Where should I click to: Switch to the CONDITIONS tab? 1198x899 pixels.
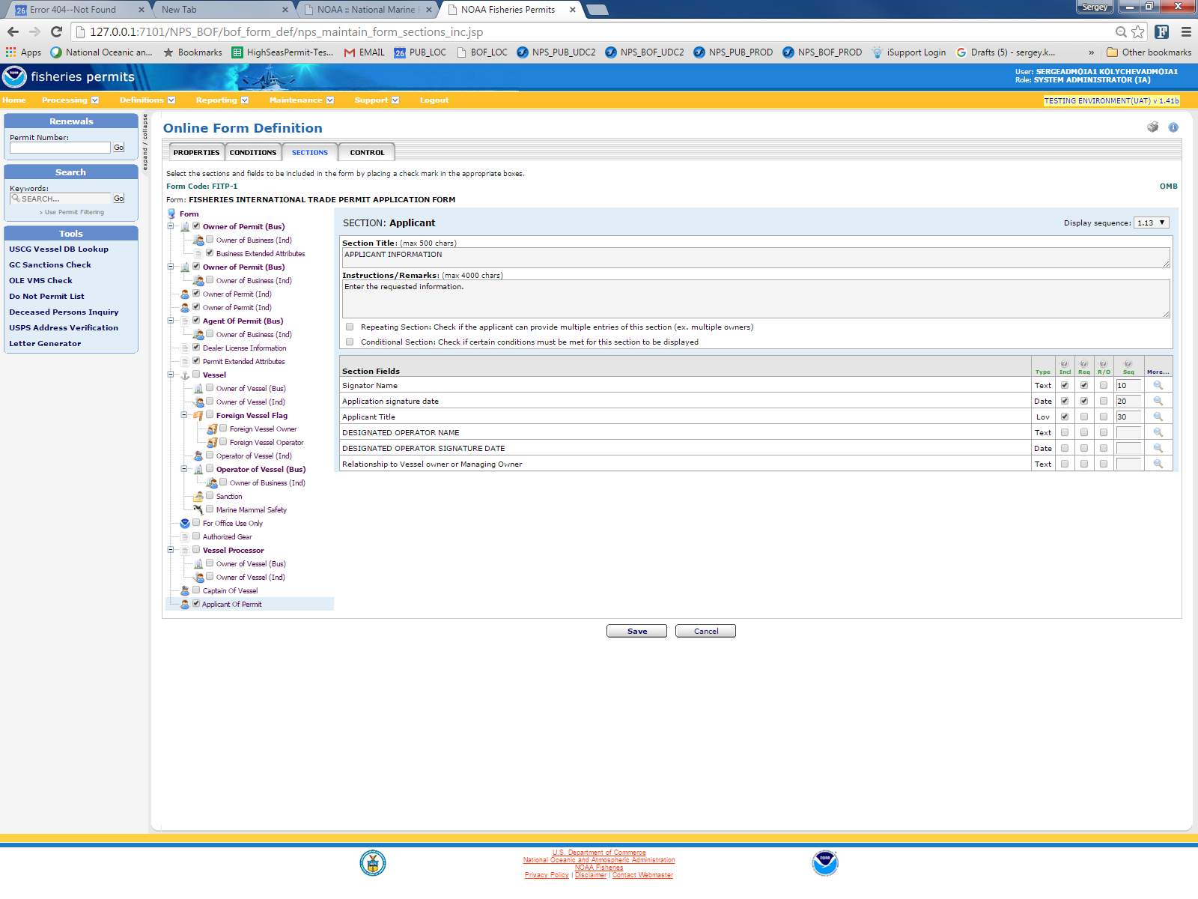(x=253, y=152)
